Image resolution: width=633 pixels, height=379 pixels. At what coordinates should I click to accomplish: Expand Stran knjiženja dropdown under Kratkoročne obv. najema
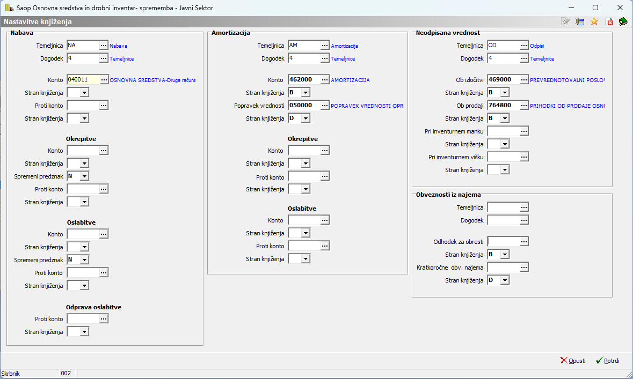point(505,280)
